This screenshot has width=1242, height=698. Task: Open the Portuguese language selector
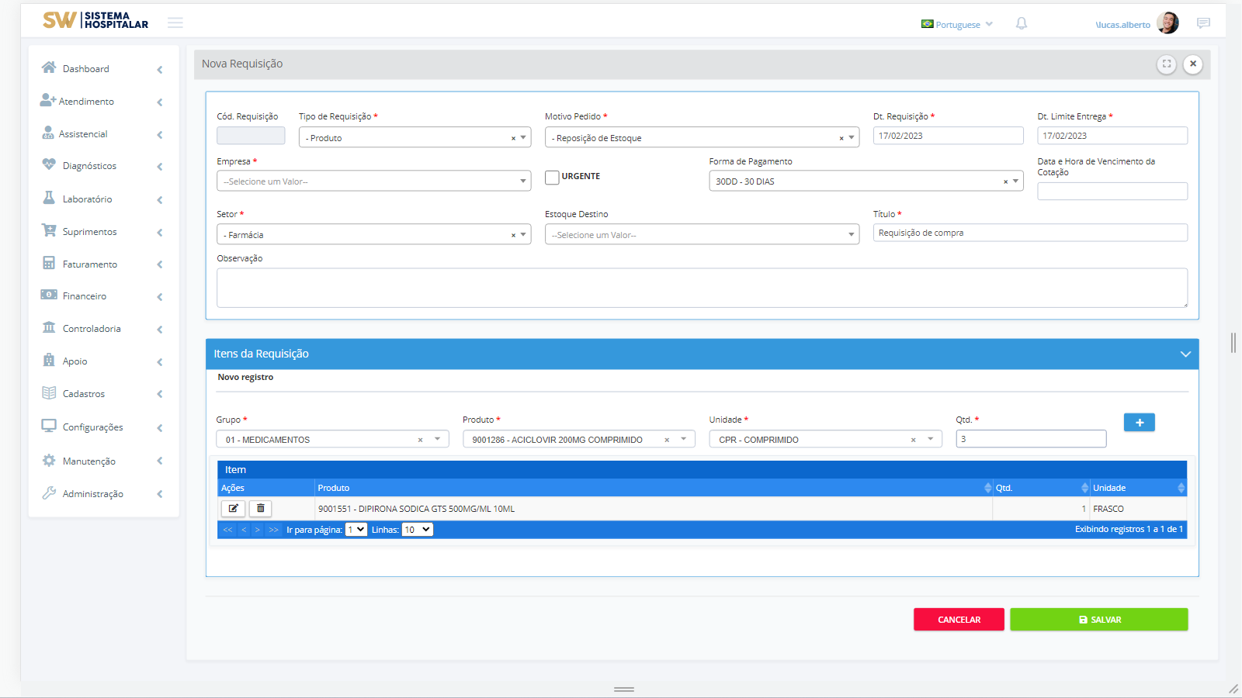tap(957, 25)
